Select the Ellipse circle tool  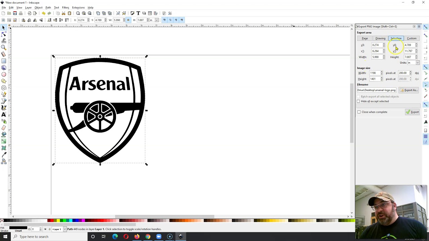(x=4, y=74)
